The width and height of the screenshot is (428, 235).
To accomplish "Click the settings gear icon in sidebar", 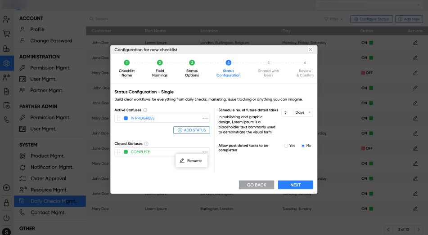I will coord(6,63).
